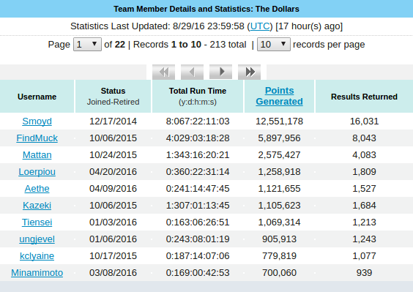
Task: Jump to last page double-arrow icon
Action: coord(249,72)
